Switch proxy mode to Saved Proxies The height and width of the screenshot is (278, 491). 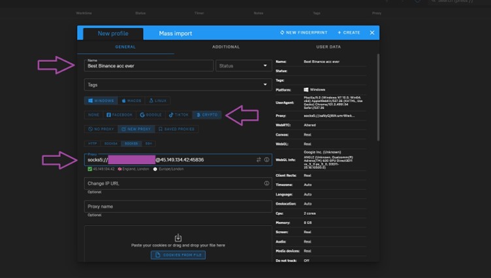[x=176, y=129]
